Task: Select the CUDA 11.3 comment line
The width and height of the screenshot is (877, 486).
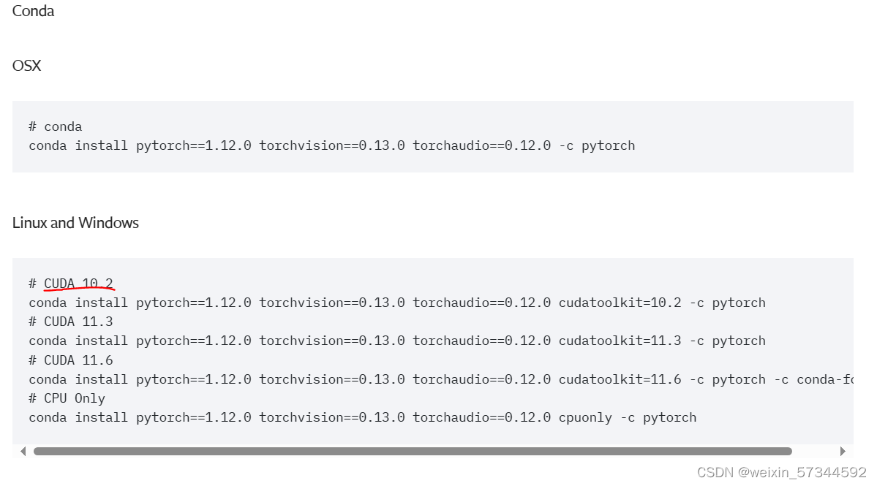Action: tap(70, 321)
